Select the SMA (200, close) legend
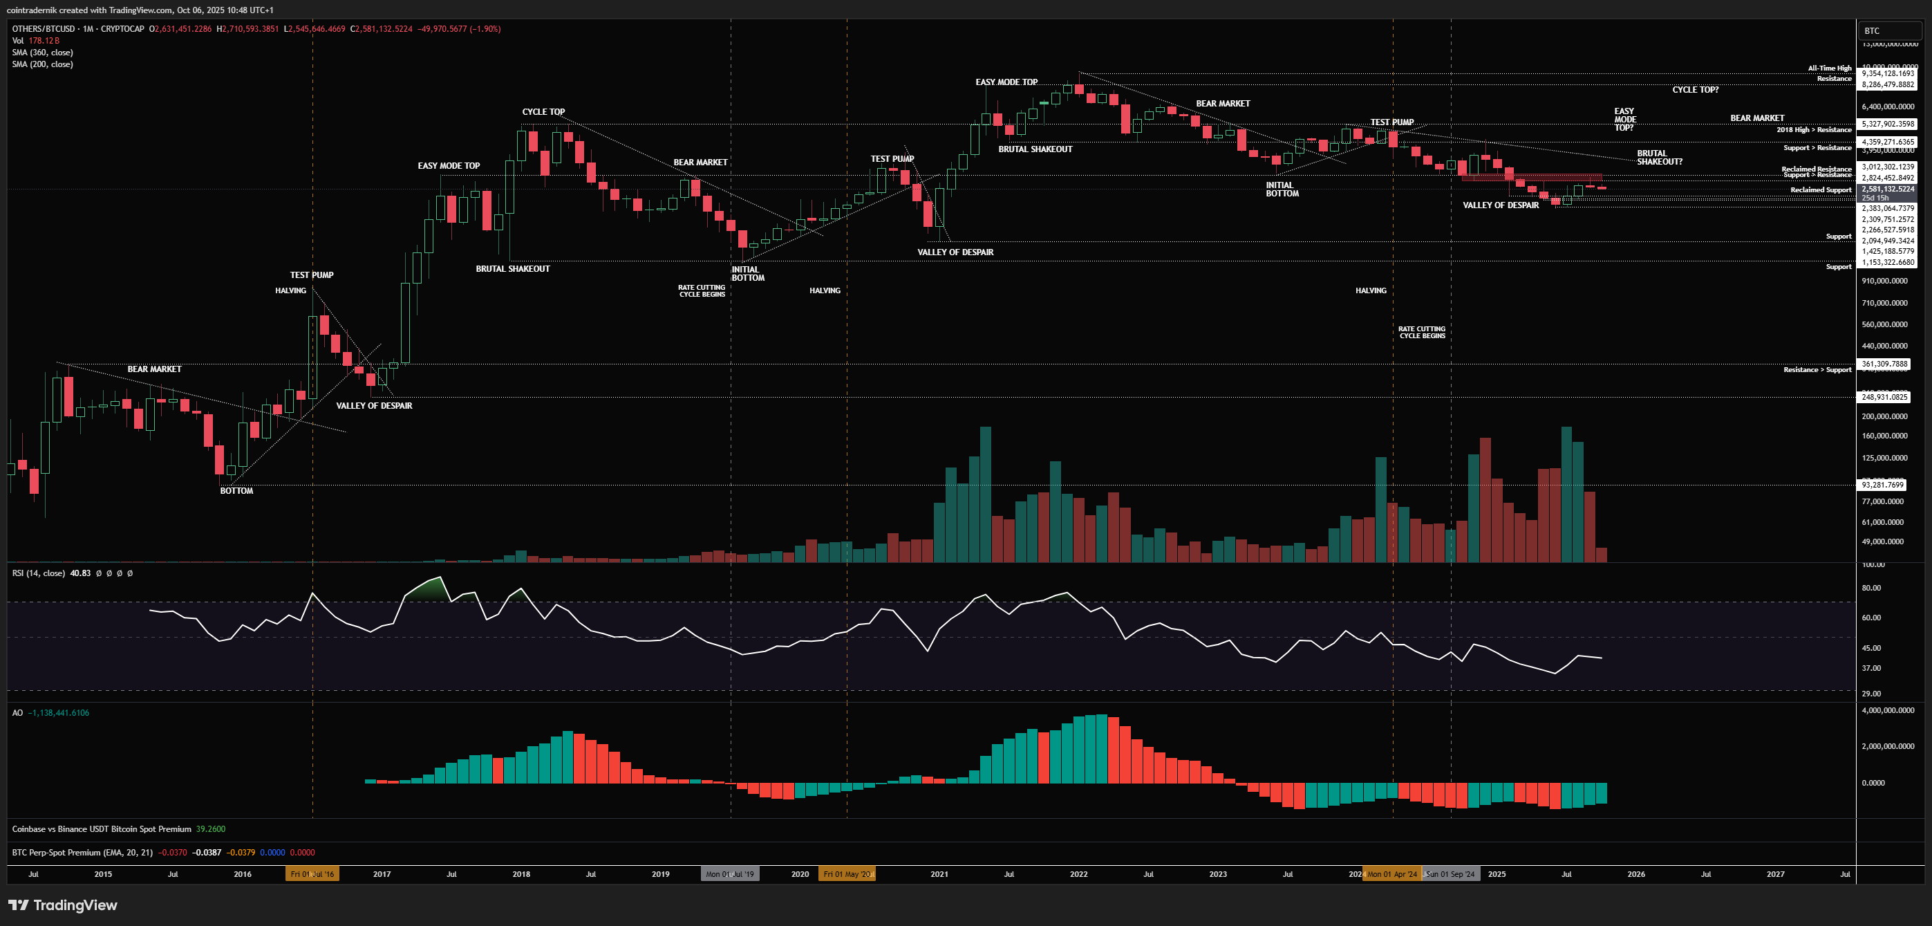 (42, 64)
